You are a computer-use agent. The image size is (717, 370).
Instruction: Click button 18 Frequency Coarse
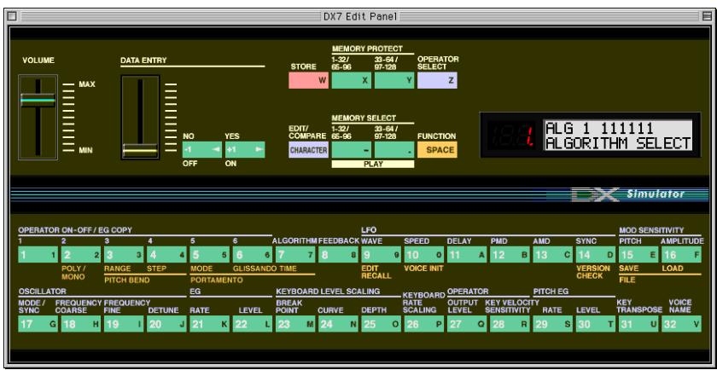click(81, 324)
